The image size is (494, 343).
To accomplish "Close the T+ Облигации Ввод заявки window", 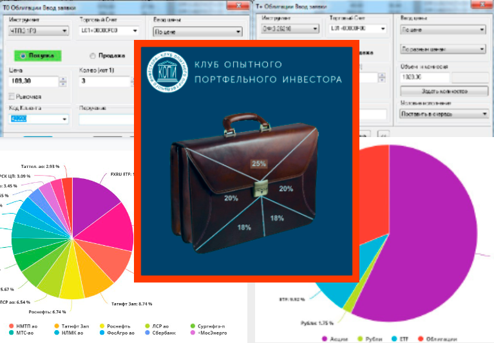I will [482, 4].
